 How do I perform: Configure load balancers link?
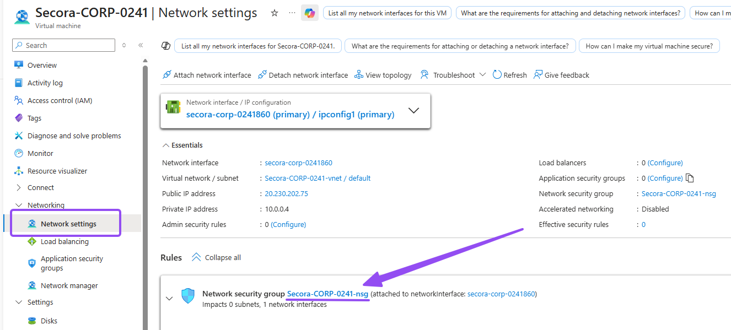(x=665, y=163)
